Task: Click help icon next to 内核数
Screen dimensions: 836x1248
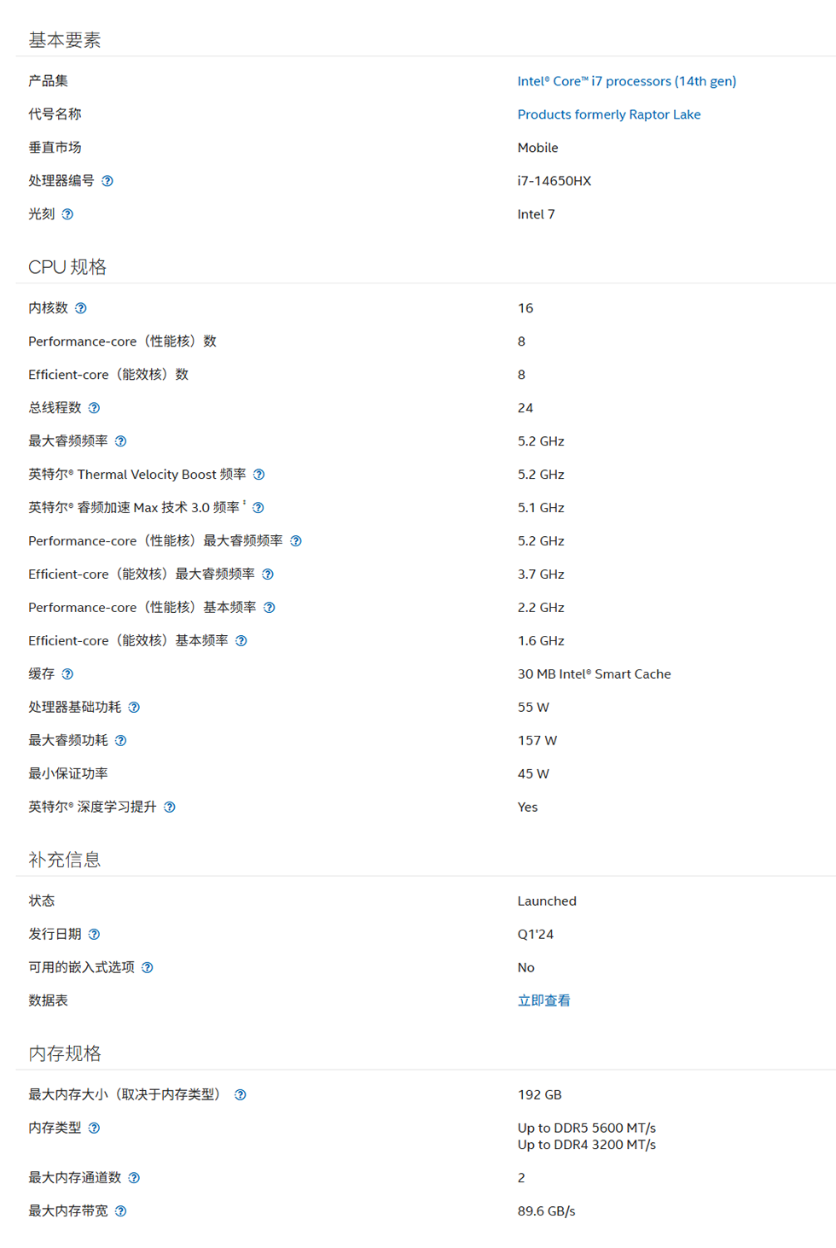Action: tap(81, 308)
